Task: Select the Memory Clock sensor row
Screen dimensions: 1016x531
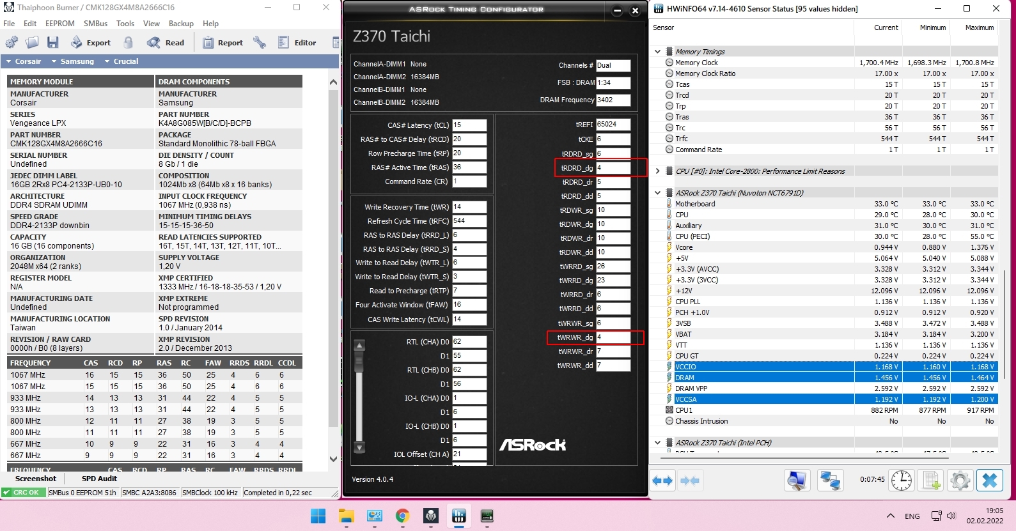Action: [830, 63]
